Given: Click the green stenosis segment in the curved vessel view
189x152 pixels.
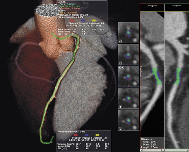Looking at the screenshot, I should [x=157, y=76].
